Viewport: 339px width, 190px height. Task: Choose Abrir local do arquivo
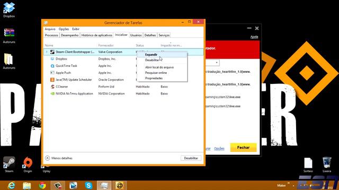[x=162, y=67]
